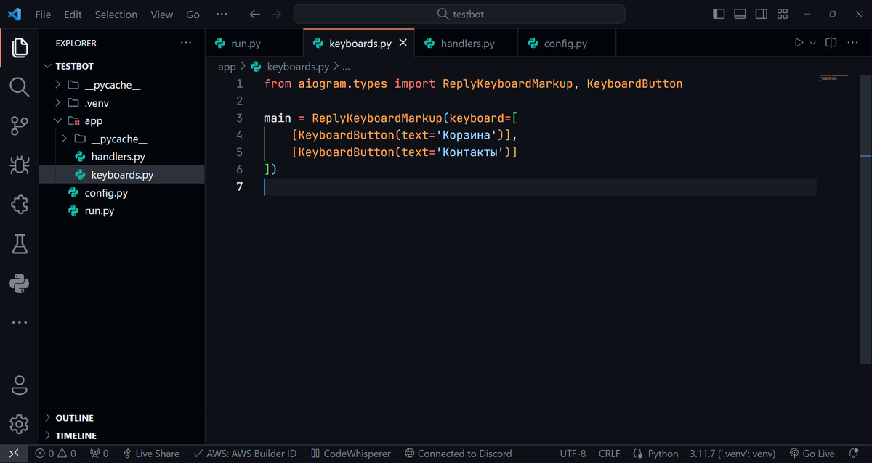Viewport: 872px width, 463px height.
Task: Select keyboards.py in Explorer tree
Action: (121, 175)
